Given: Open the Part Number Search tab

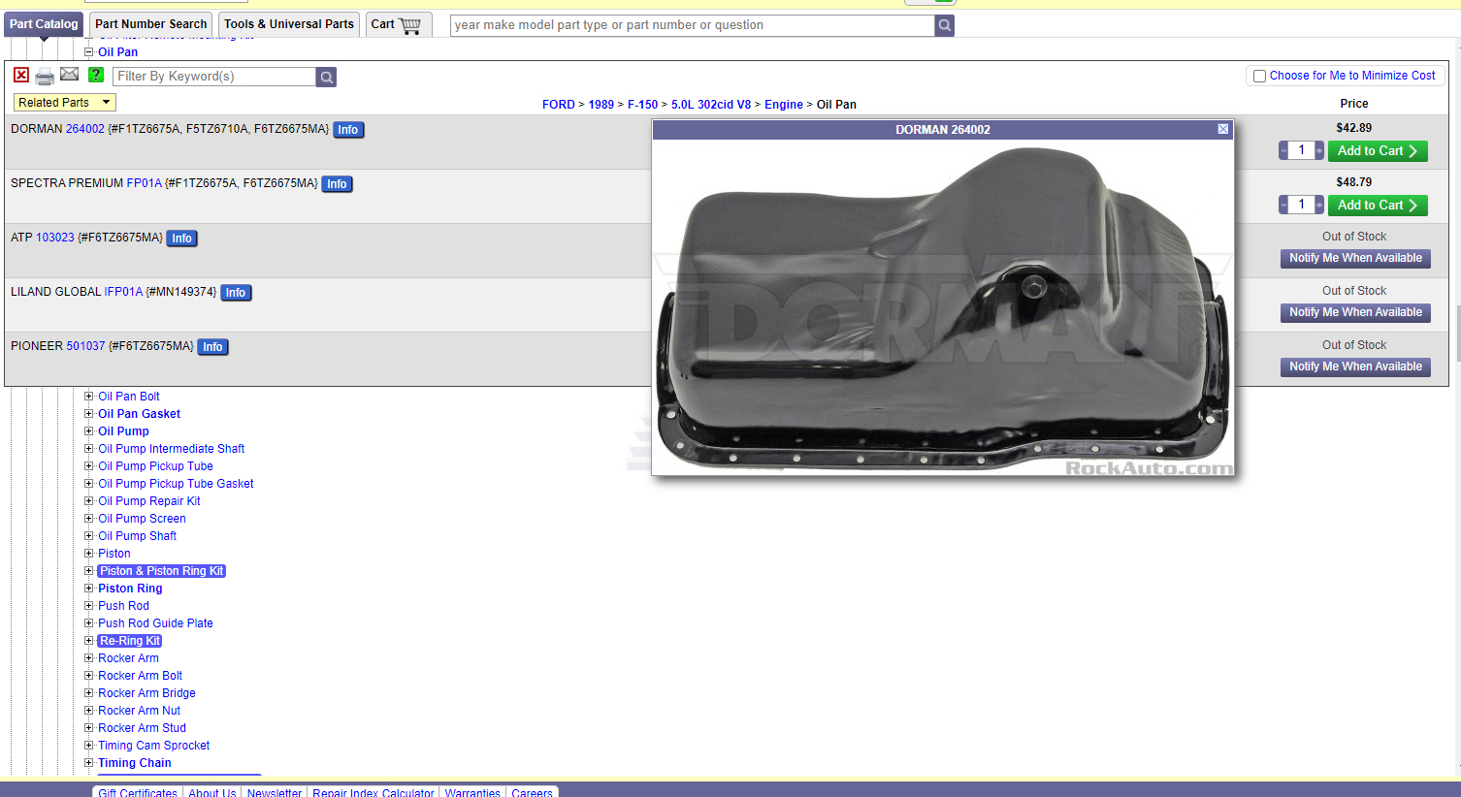Looking at the screenshot, I should 151,24.
